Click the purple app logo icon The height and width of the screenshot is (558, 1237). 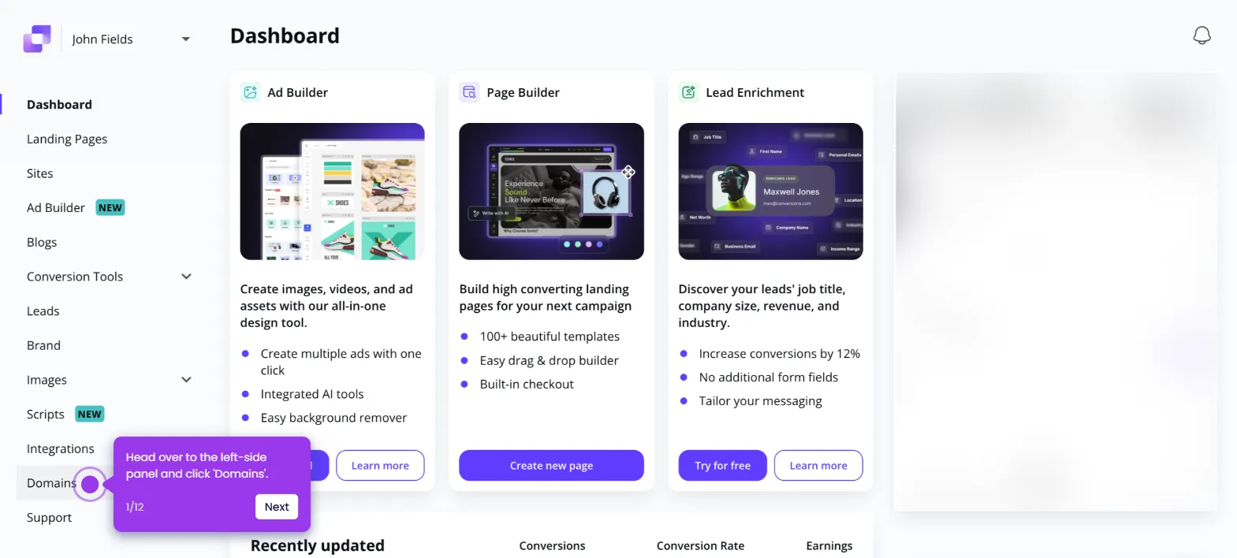[37, 39]
